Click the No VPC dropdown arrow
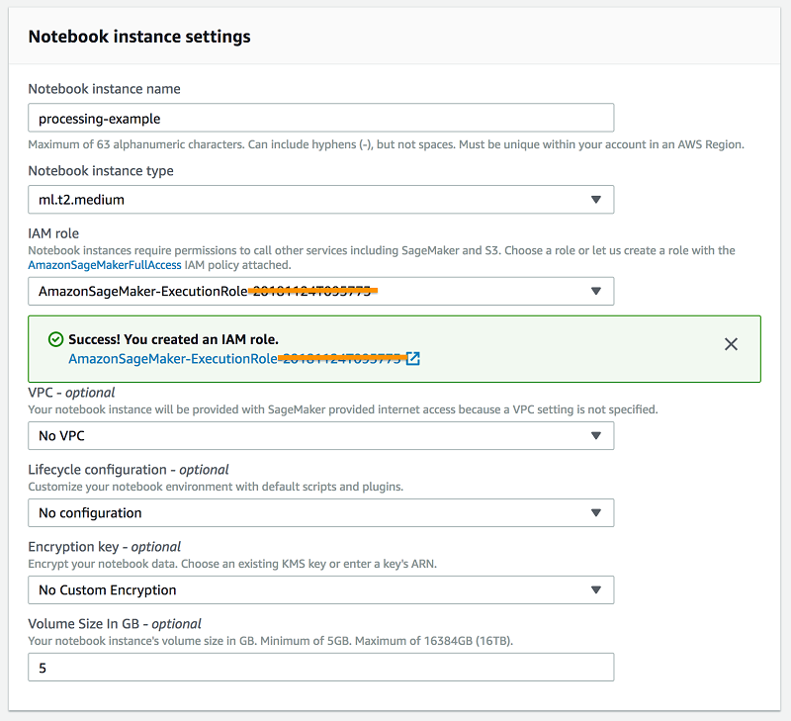The height and width of the screenshot is (721, 791). 595,435
